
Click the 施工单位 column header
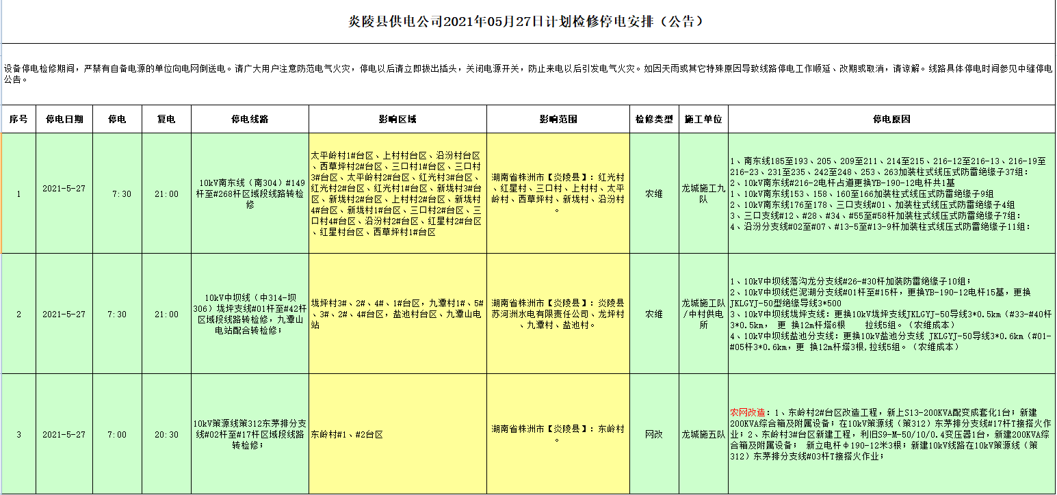point(703,119)
